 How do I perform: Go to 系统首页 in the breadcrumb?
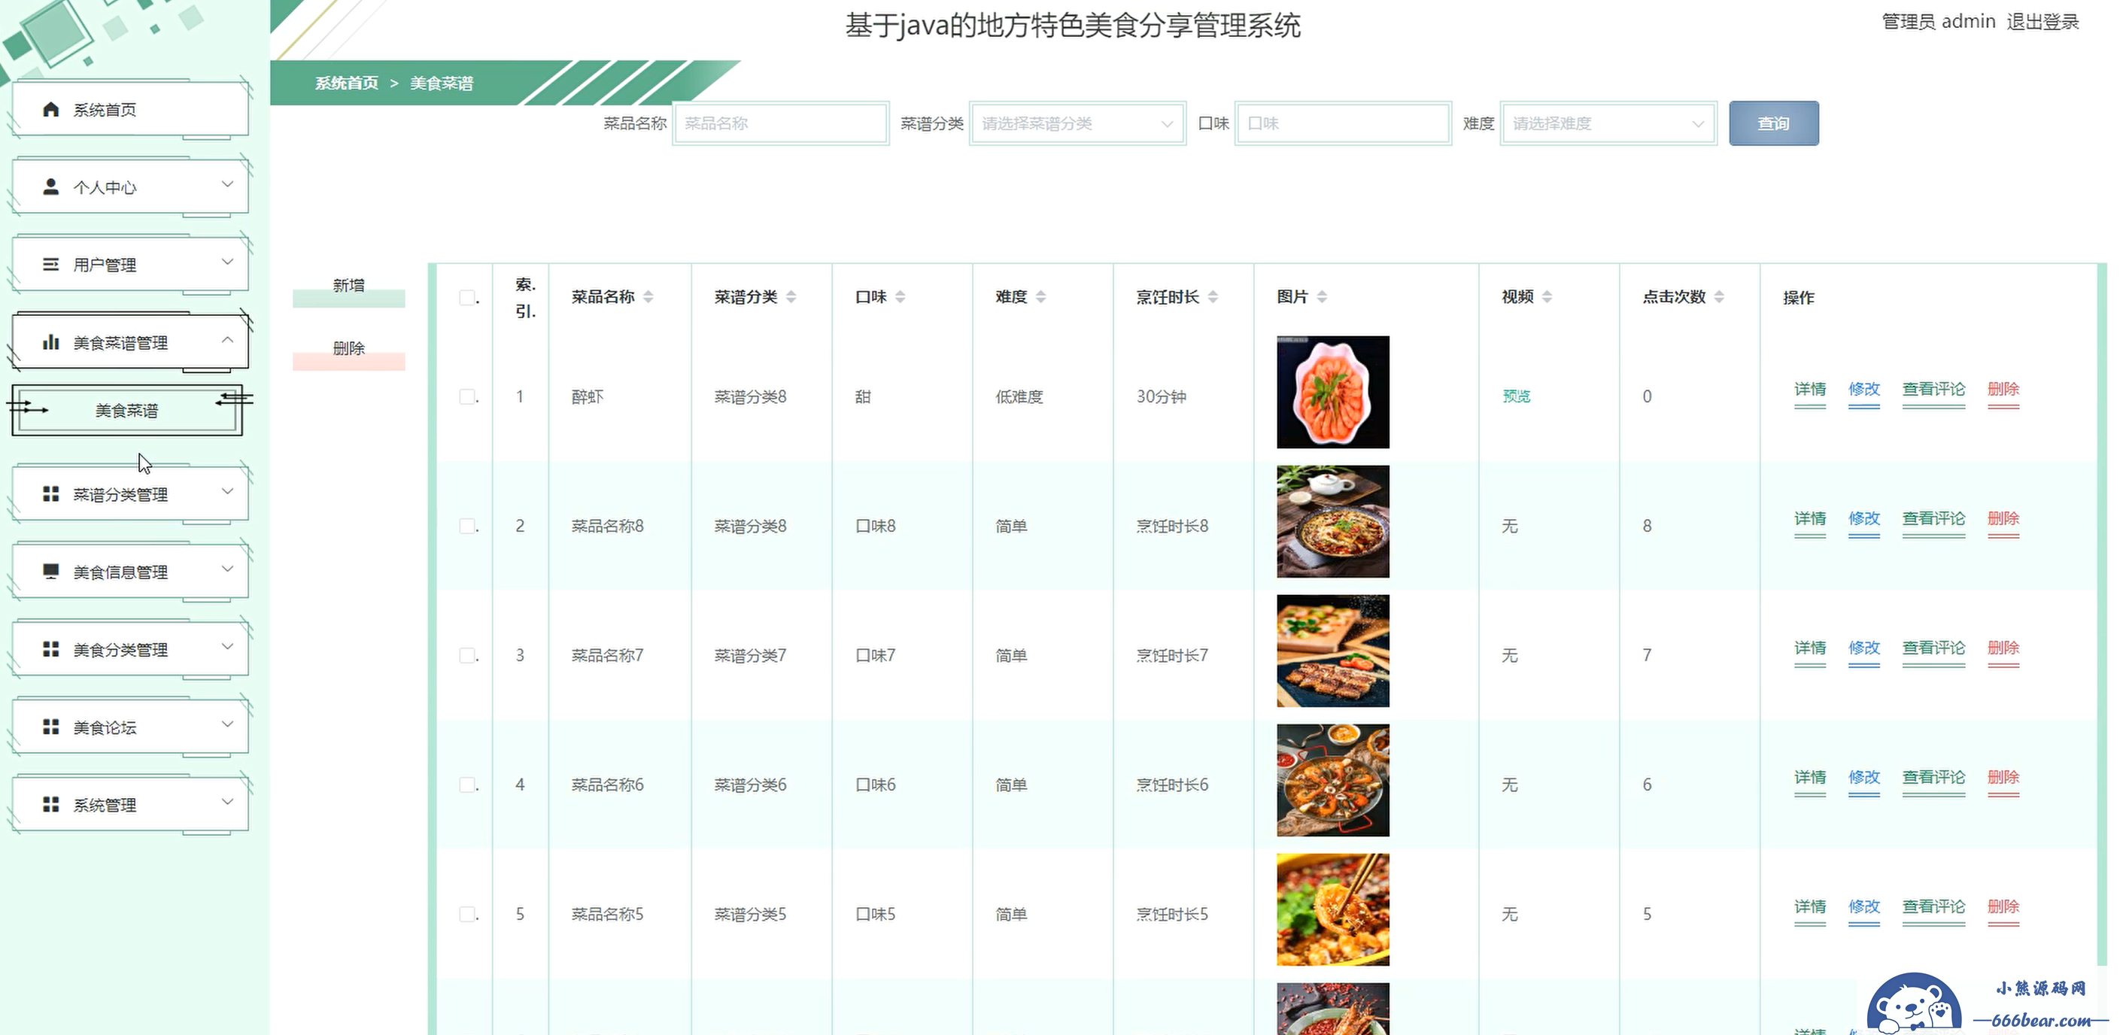tap(347, 83)
